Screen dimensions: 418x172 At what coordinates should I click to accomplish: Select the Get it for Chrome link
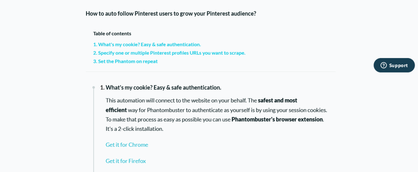(127, 145)
